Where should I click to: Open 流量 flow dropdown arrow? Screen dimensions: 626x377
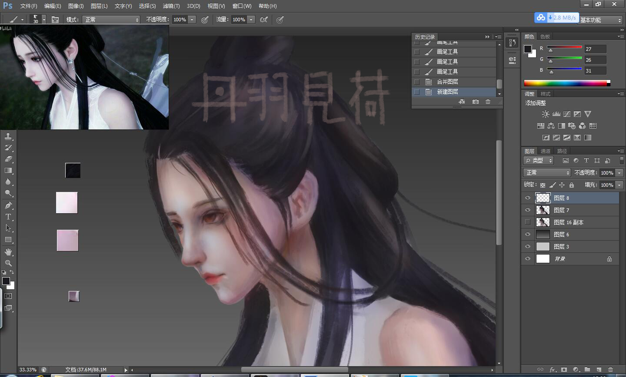pos(251,20)
